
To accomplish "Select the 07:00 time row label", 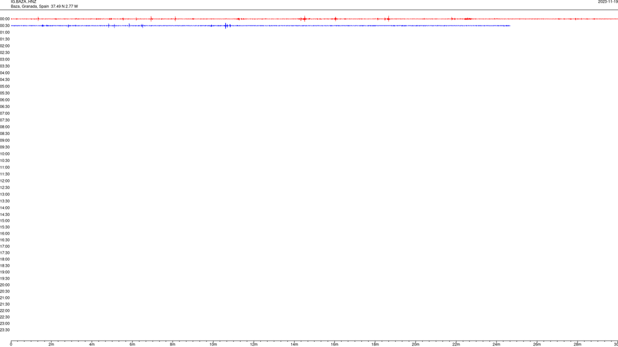I will coord(5,113).
